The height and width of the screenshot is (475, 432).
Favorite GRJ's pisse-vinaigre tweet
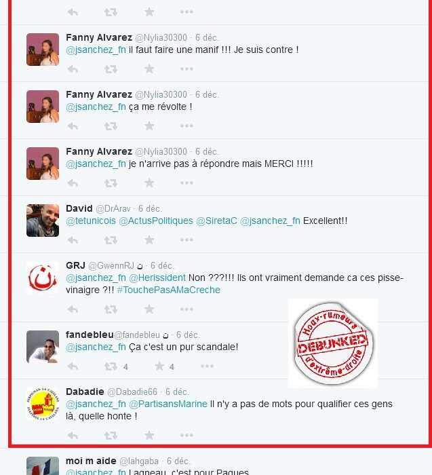pos(149,309)
